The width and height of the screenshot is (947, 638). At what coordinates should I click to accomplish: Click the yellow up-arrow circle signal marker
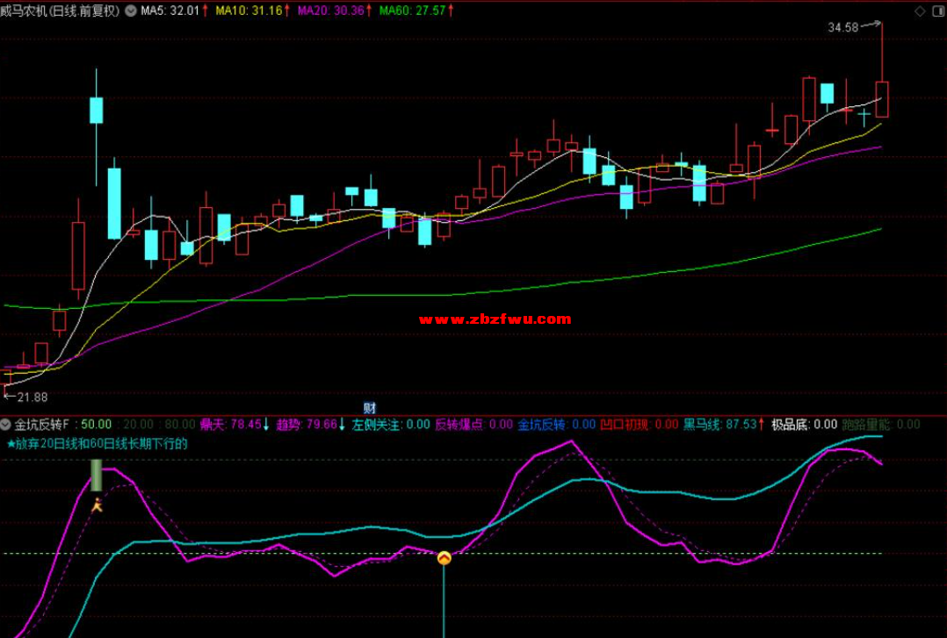(445, 557)
